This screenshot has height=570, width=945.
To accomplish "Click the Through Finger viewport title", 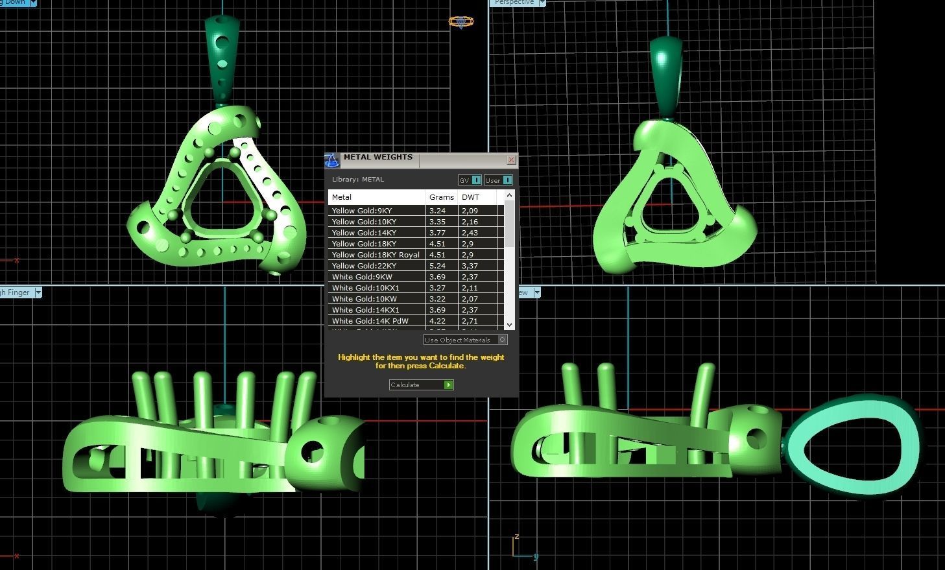I will coord(15,292).
